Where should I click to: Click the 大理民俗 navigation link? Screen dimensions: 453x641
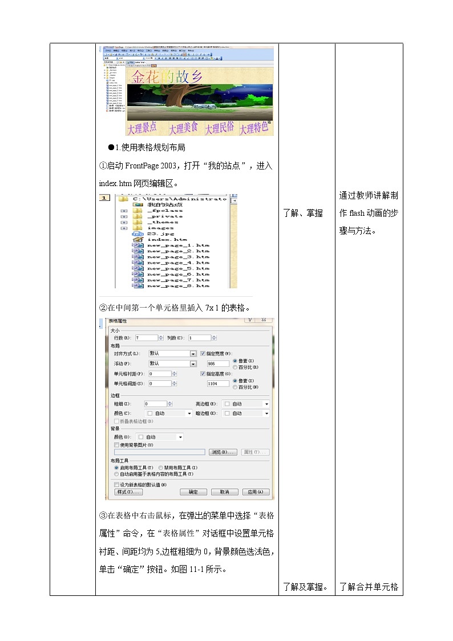coord(219,128)
